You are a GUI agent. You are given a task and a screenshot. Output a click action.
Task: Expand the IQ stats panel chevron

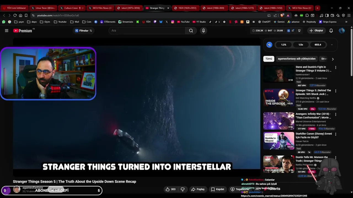332,45
